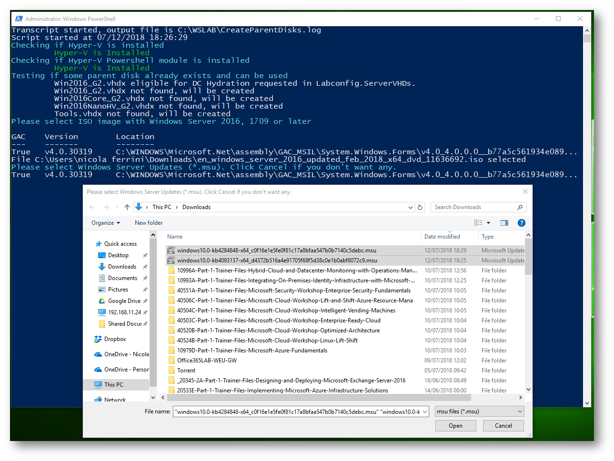Toggle the preview pane icon

coord(504,223)
